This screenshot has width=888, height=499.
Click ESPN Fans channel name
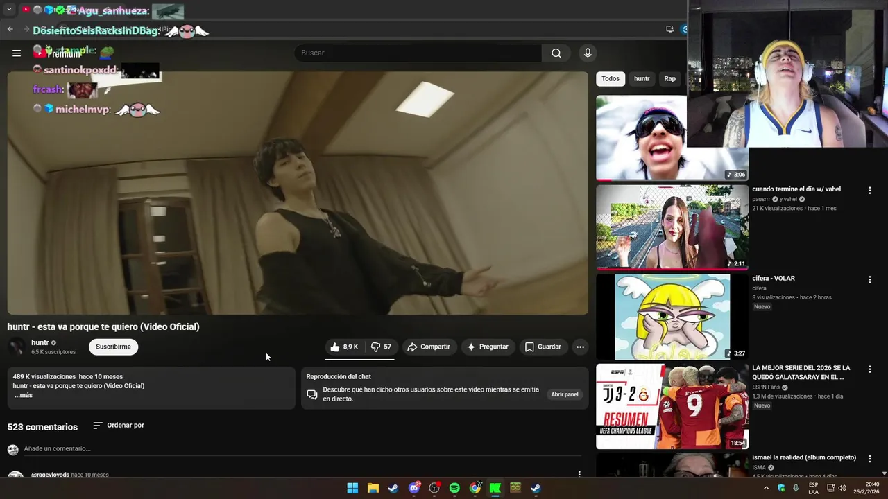(x=767, y=387)
